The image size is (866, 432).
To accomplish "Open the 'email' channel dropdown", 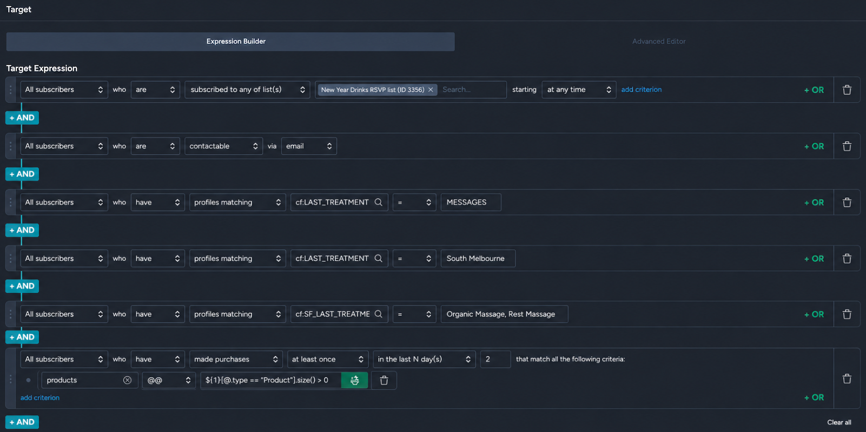I will (309, 146).
